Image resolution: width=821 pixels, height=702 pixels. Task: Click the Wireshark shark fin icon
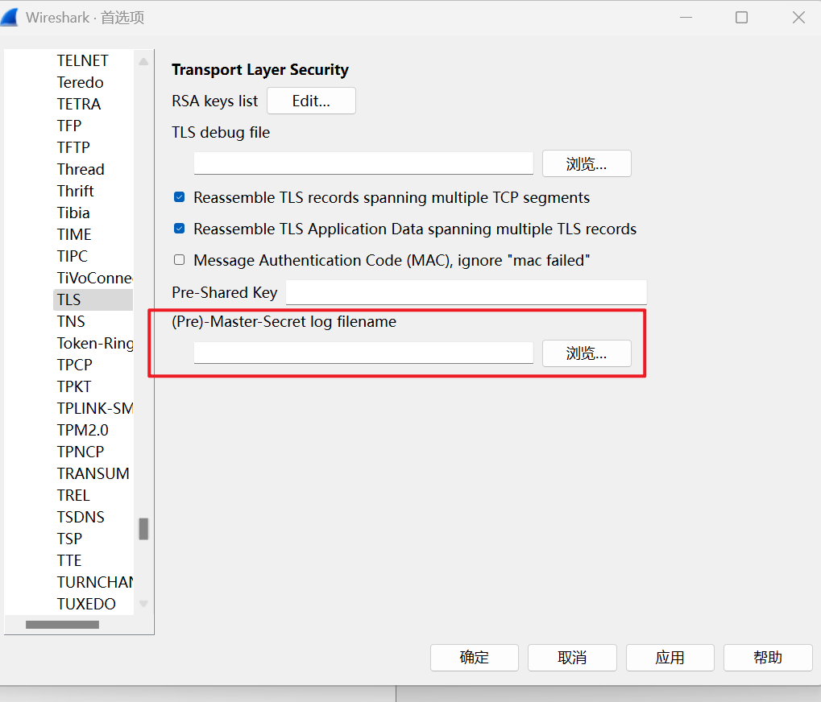tap(10, 18)
